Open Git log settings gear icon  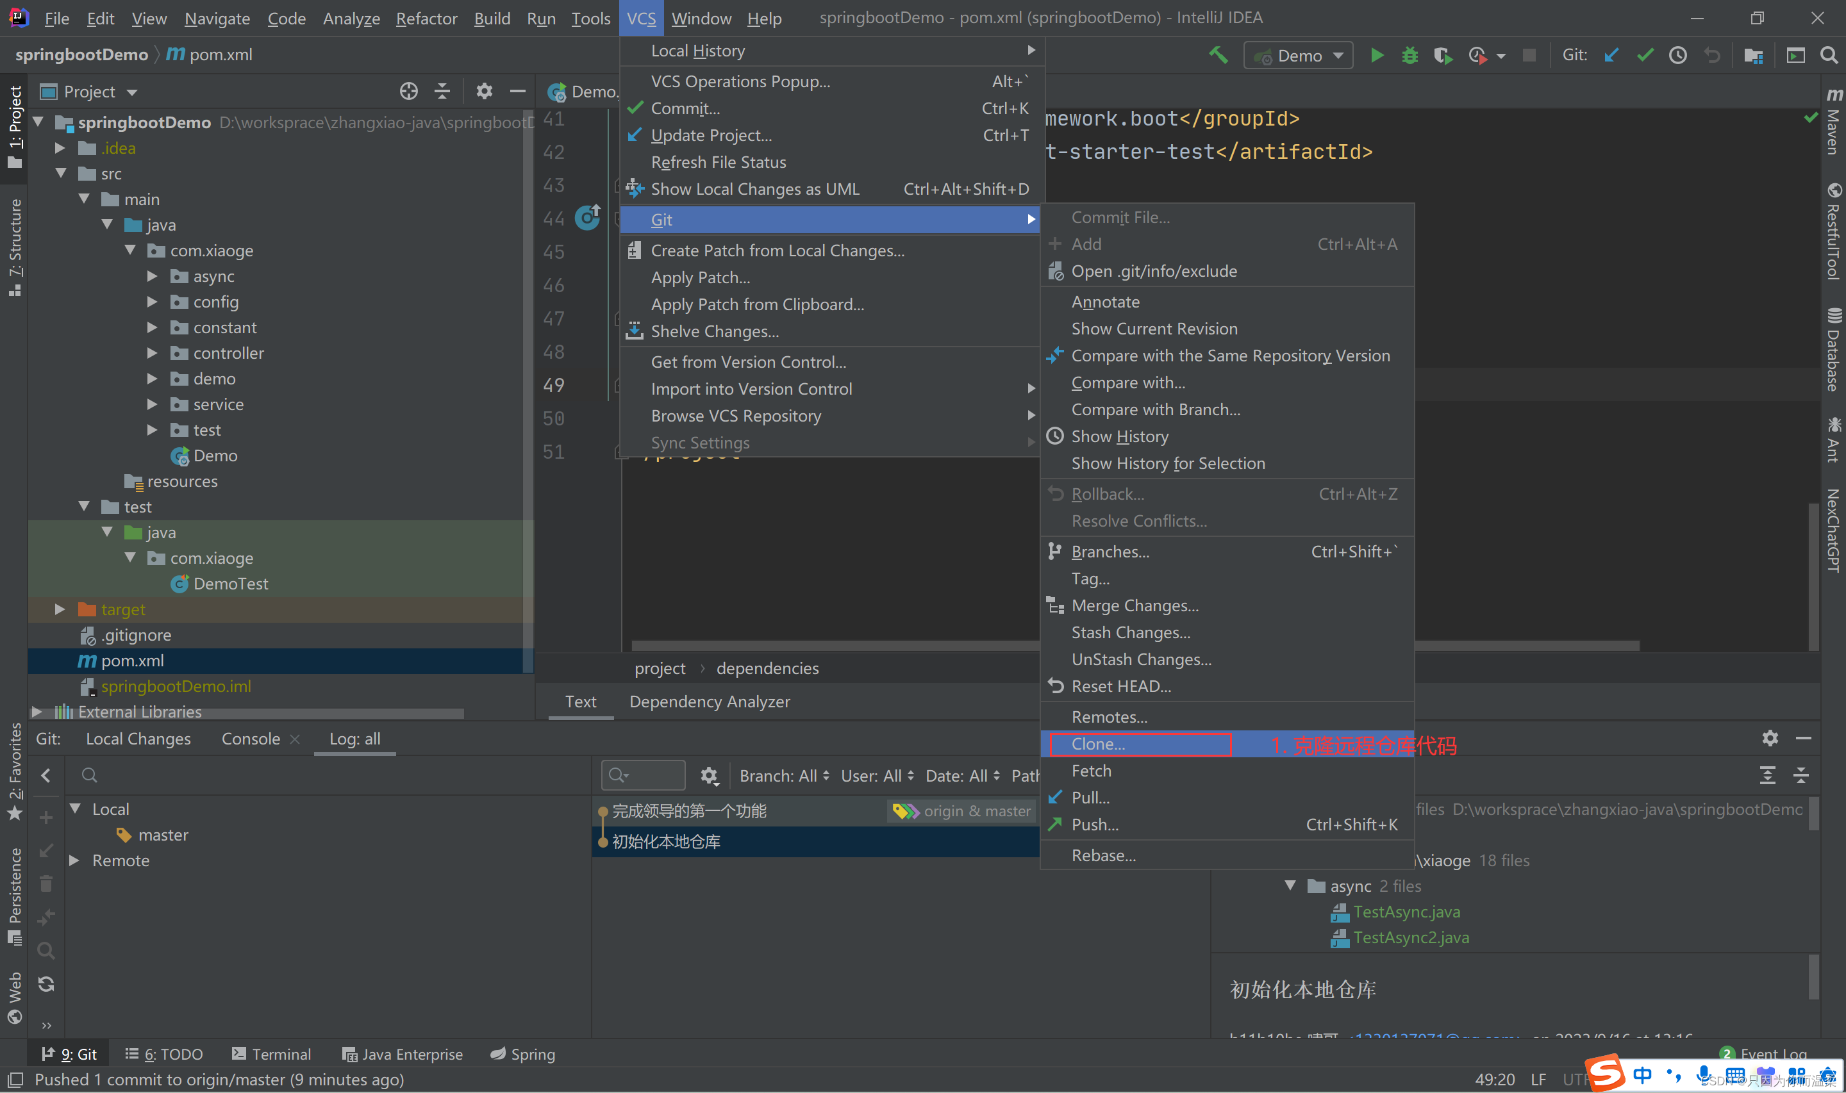709,776
